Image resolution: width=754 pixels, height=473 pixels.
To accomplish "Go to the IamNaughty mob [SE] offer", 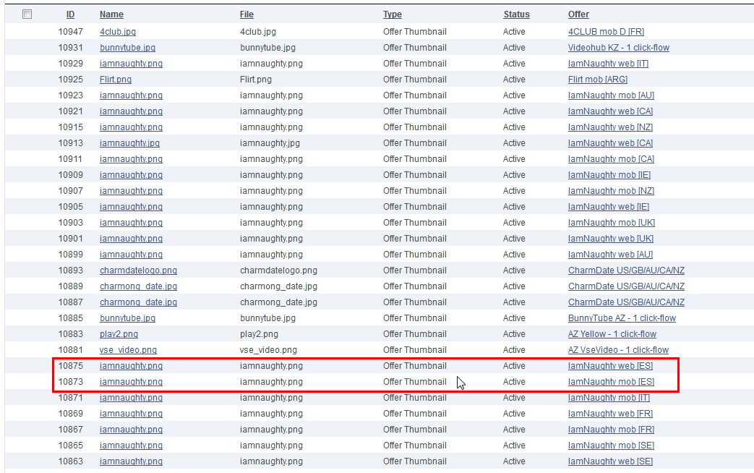I will tap(611, 445).
